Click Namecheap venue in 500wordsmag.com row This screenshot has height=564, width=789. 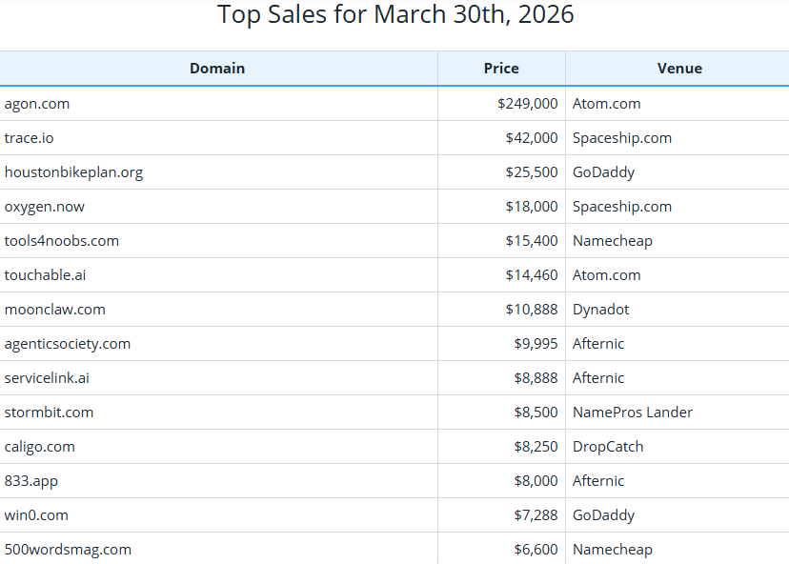tap(613, 550)
